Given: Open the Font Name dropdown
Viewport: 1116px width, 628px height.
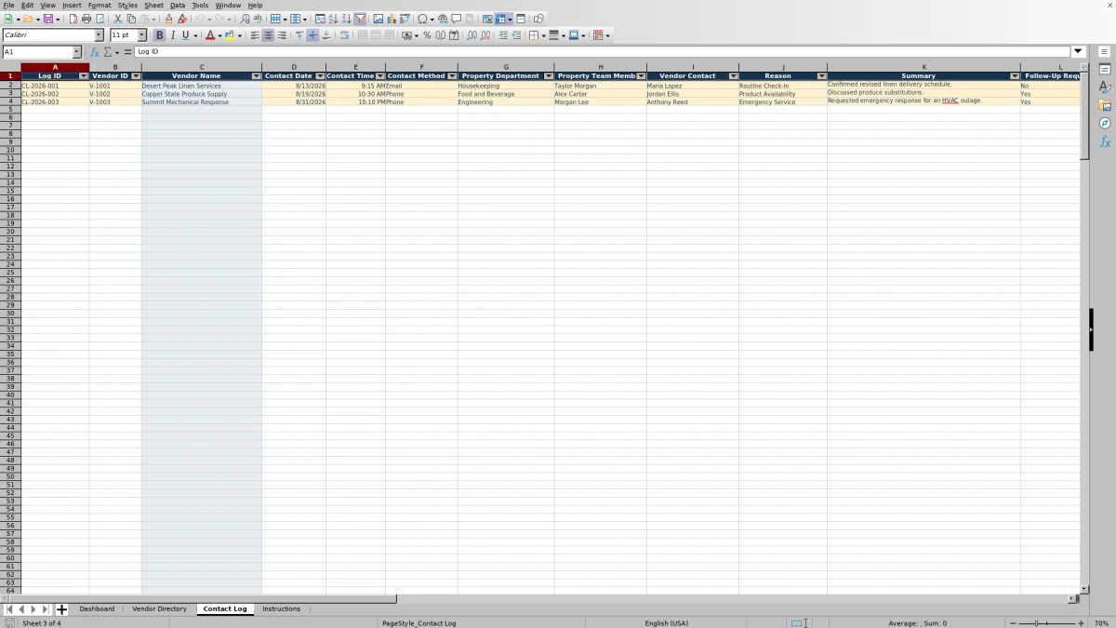Looking at the screenshot, I should pos(100,35).
